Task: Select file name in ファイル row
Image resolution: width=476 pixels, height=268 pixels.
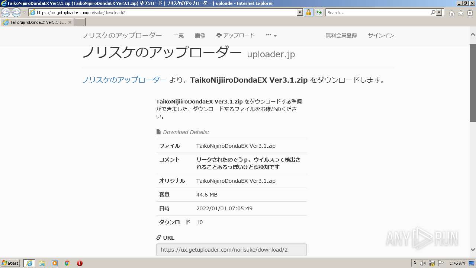Action: 236,146
